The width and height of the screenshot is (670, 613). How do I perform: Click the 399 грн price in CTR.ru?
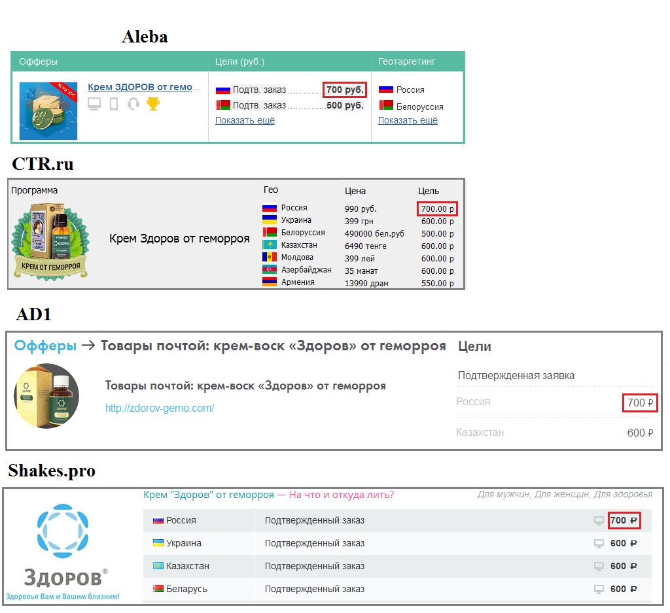359,222
